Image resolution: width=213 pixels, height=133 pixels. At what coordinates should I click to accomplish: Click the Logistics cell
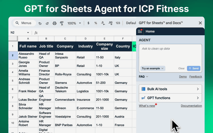tap(86, 89)
